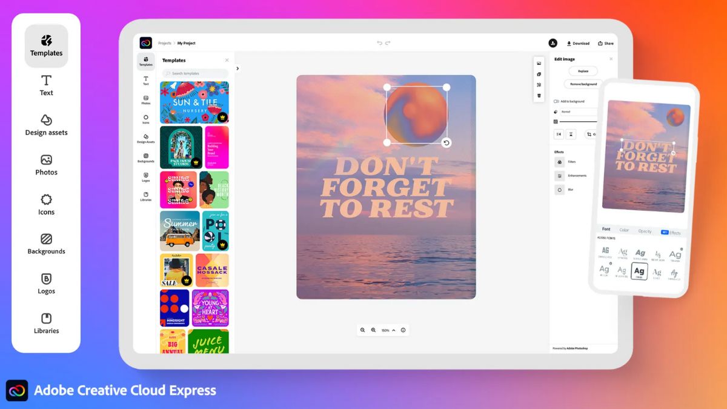Select the Text tool in left sidebar
The image size is (727, 409).
(x=46, y=87)
